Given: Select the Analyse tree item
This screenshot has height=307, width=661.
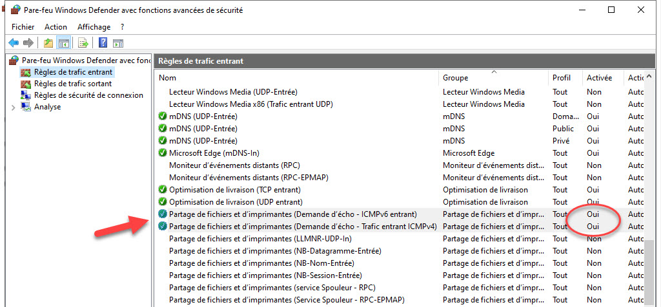Looking at the screenshot, I should tap(47, 107).
